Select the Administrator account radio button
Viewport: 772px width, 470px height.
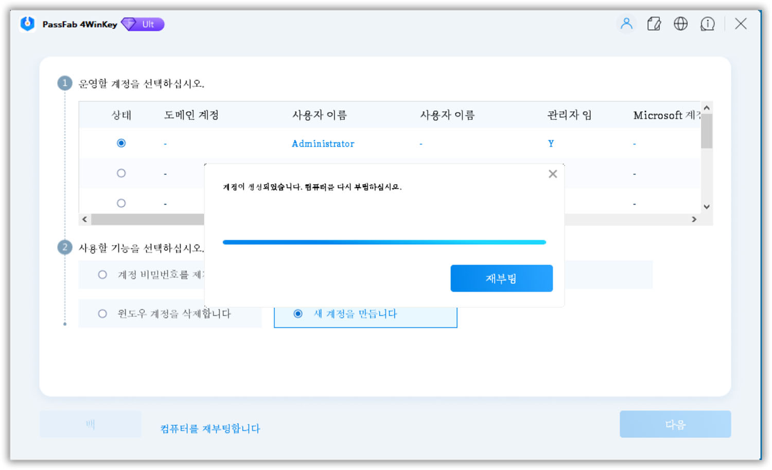(x=121, y=143)
